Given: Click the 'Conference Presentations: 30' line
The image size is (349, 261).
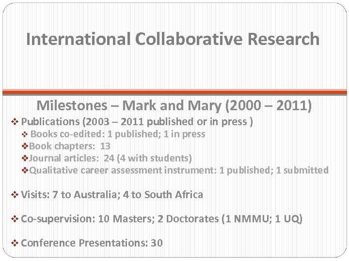Looking at the screenshot, I should [x=92, y=243].
